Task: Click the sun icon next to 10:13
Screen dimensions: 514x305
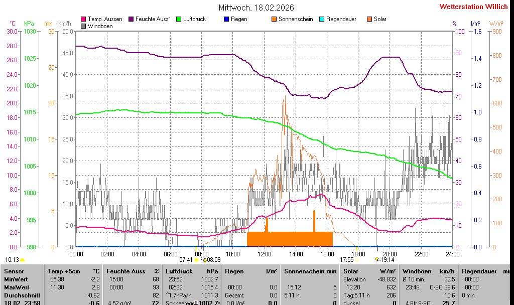Action: click(x=23, y=260)
